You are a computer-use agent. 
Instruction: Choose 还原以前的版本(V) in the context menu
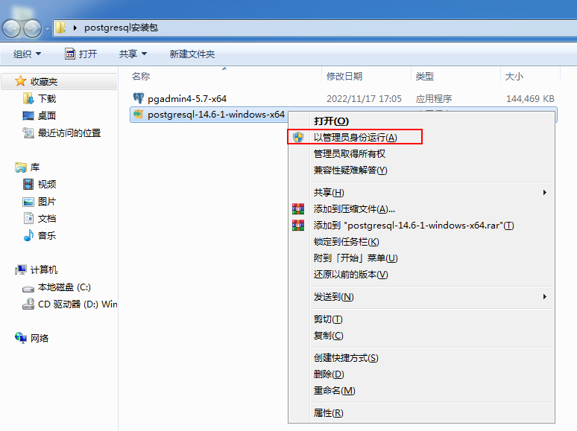[x=350, y=275]
